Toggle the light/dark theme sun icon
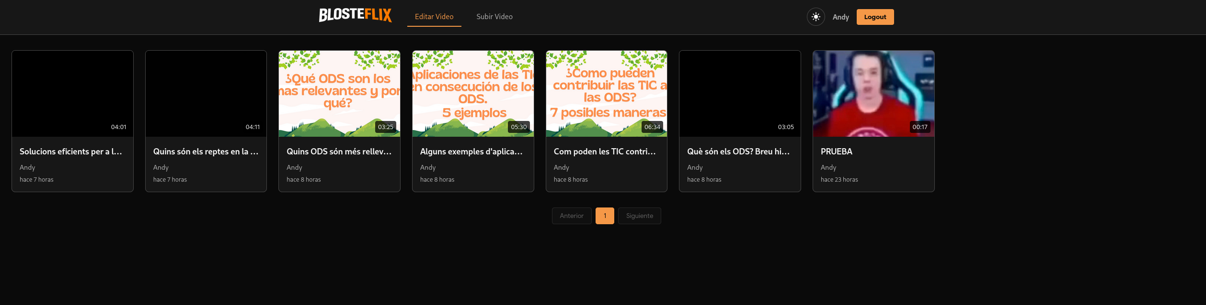The width and height of the screenshot is (1206, 305). tap(815, 17)
